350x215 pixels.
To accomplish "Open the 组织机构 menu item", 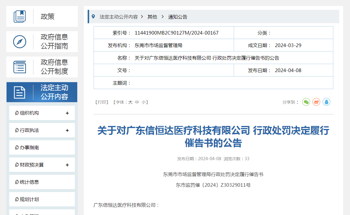I will click(42, 113).
